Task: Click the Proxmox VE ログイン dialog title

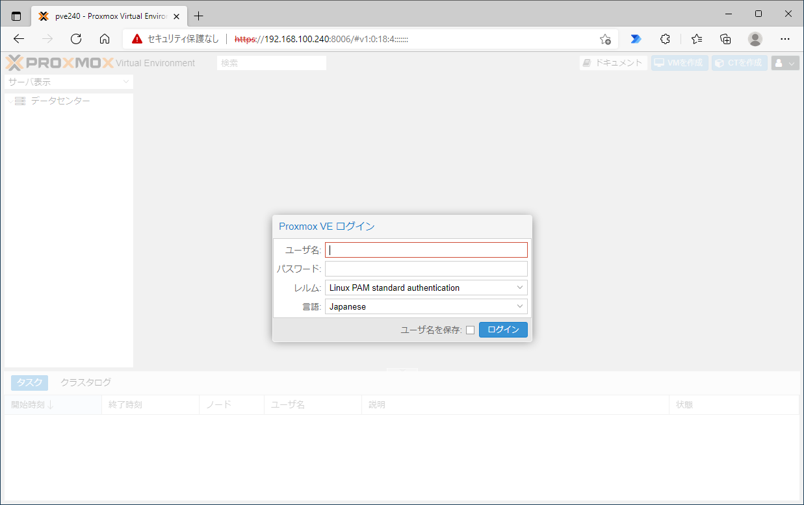Action: (327, 227)
